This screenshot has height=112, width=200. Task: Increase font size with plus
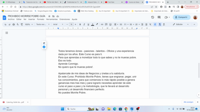[x=75, y=24]
